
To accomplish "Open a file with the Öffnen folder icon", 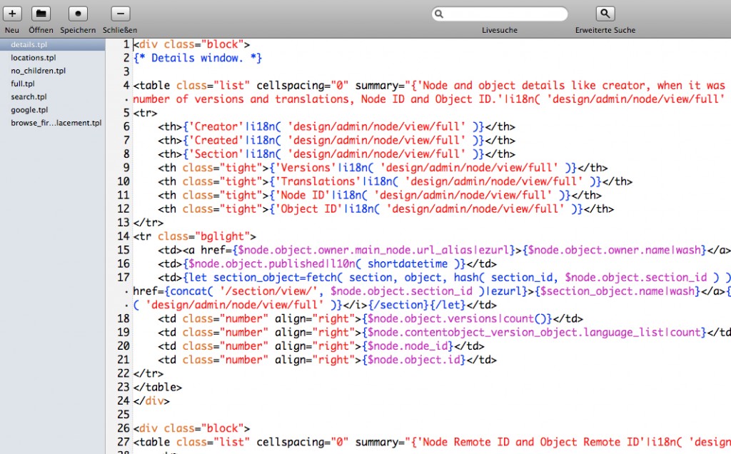I will (41, 14).
